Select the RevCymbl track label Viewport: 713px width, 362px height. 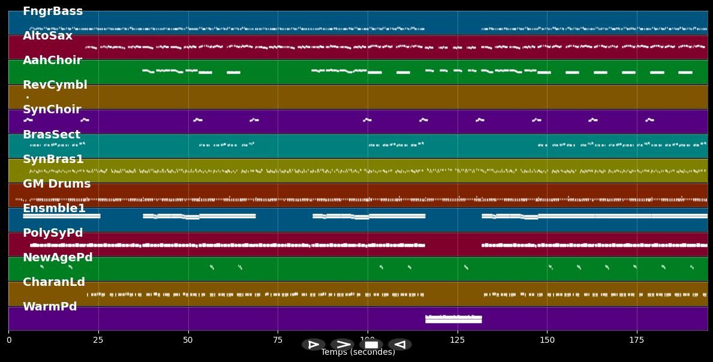click(x=55, y=85)
